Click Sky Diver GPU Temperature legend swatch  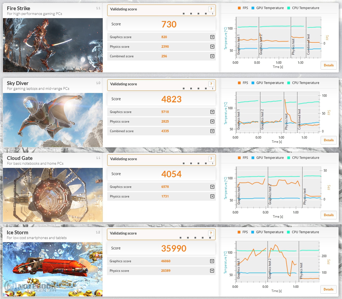click(x=253, y=83)
